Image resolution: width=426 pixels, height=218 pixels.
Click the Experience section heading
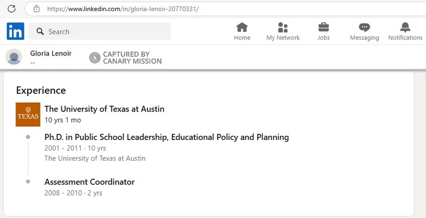point(41,90)
